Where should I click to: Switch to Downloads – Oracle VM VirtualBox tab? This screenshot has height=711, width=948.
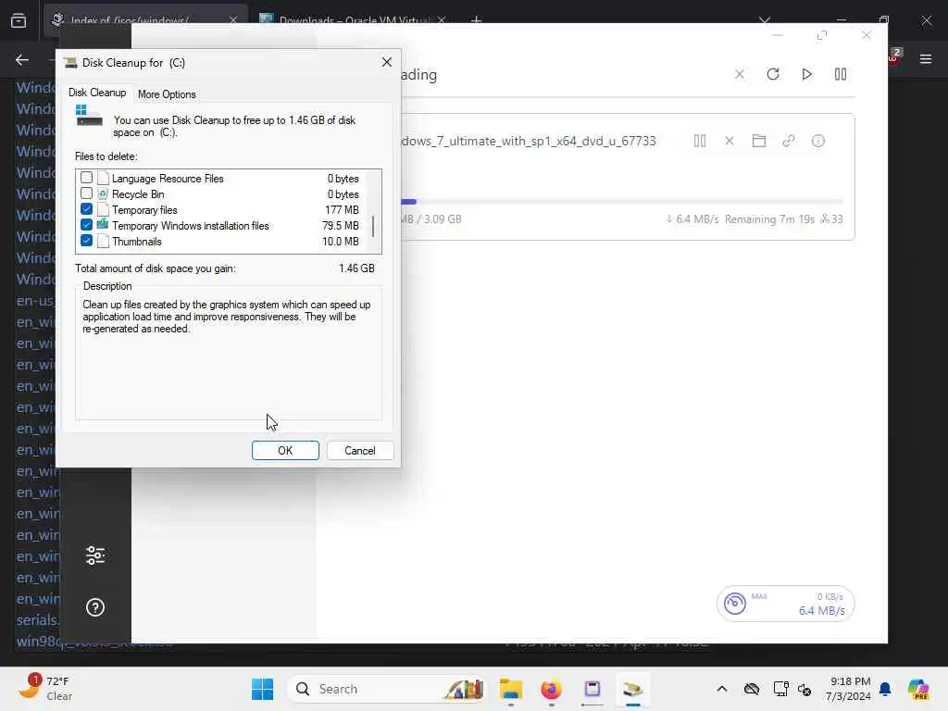[x=353, y=20]
